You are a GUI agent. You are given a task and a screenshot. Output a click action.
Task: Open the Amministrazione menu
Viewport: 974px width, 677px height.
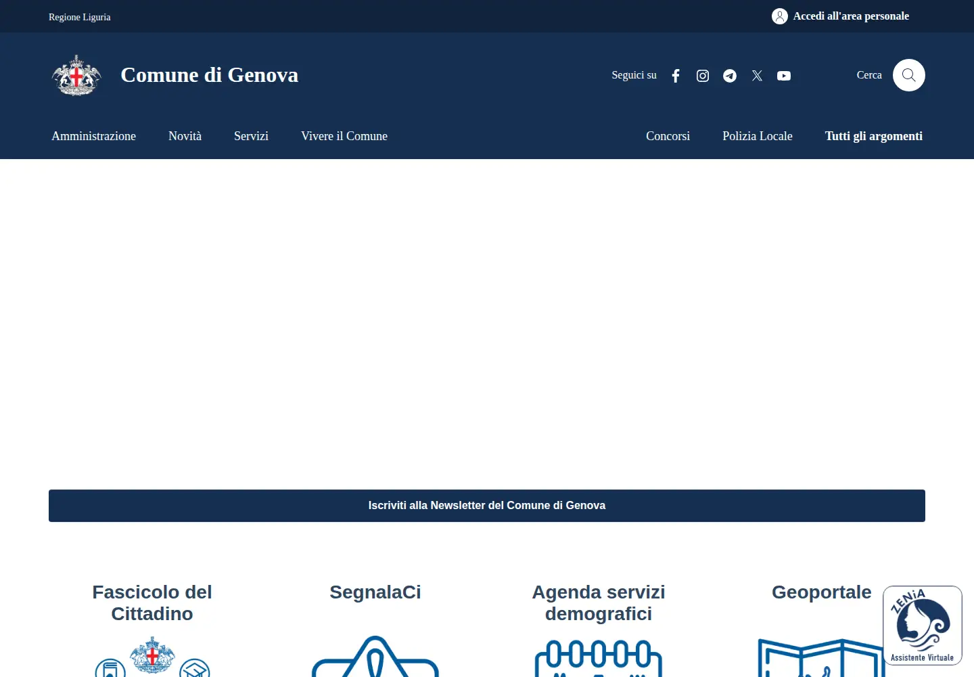tap(94, 136)
